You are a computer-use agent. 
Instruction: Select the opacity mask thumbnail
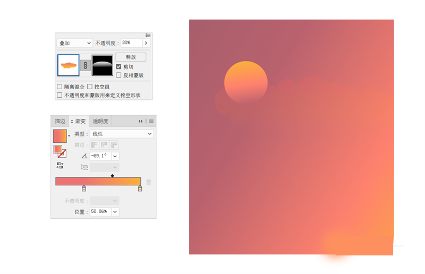[103, 65]
